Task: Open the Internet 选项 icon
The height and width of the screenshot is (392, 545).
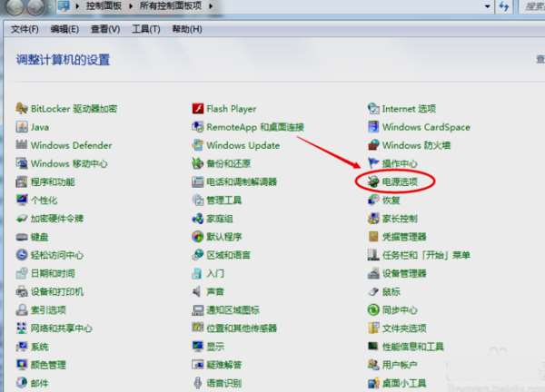Action: [373, 109]
